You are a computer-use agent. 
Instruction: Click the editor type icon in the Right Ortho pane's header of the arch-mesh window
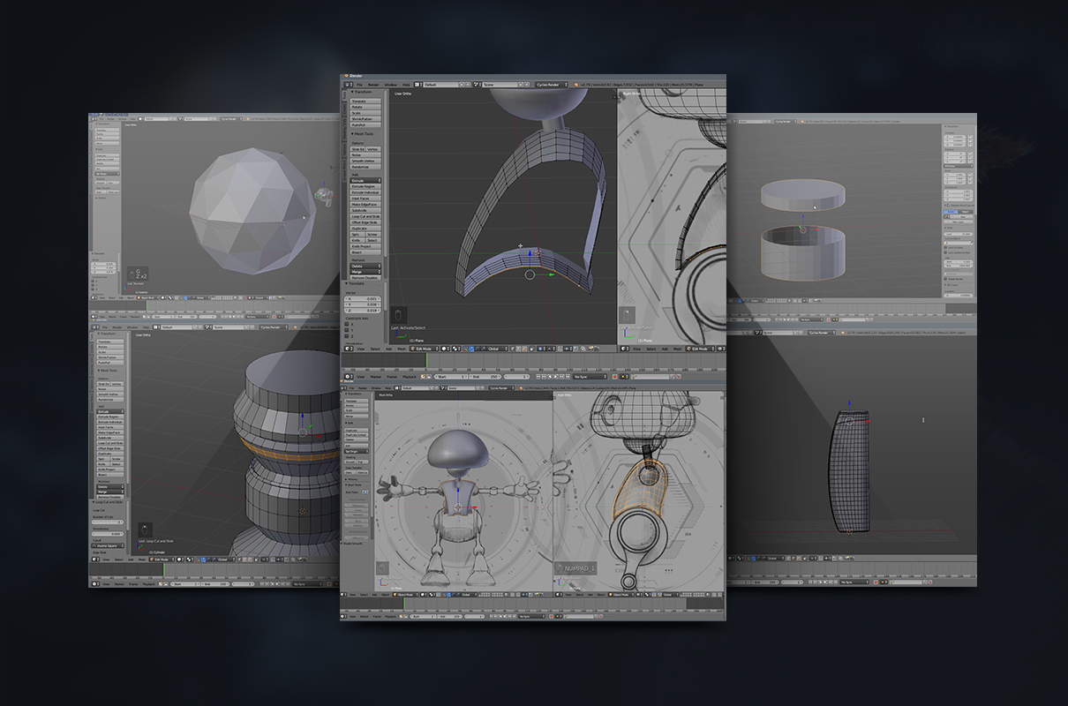point(624,349)
